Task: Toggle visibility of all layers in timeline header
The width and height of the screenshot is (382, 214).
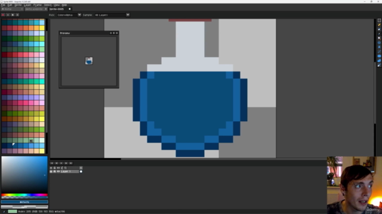Action: (51, 168)
